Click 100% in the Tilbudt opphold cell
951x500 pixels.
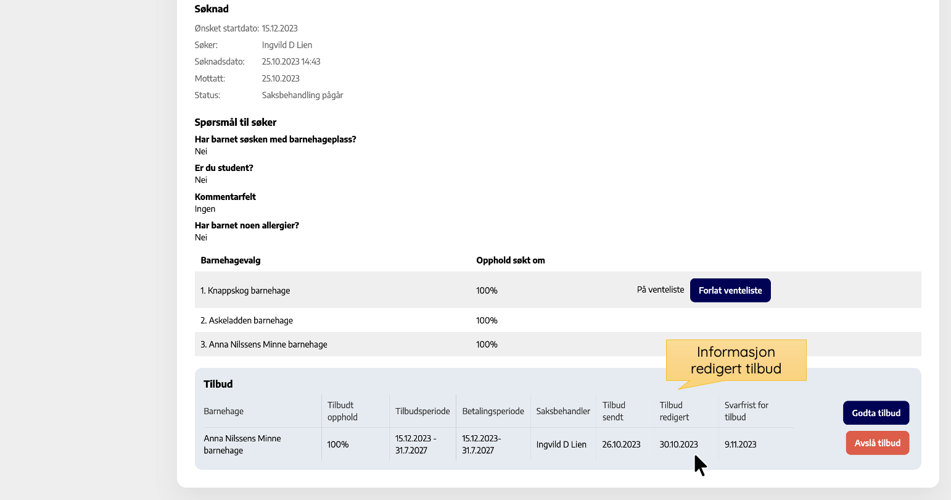338,444
